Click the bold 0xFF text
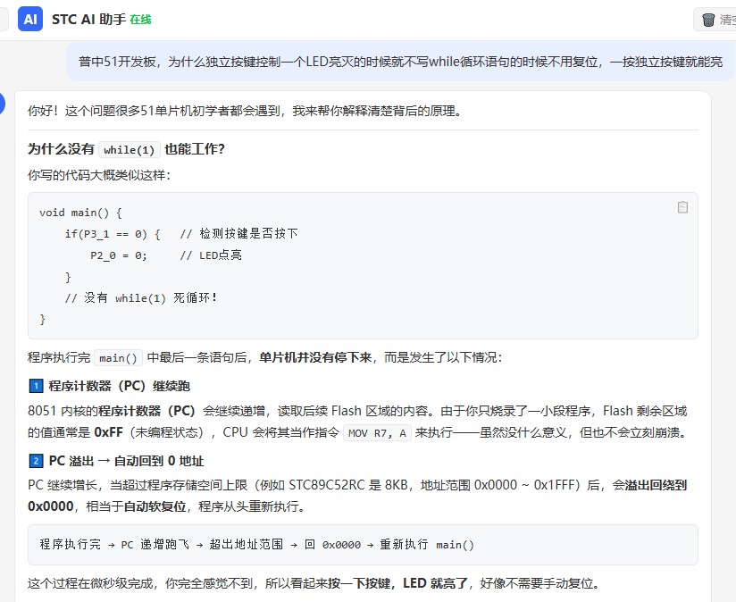This screenshot has width=736, height=602. 108,432
